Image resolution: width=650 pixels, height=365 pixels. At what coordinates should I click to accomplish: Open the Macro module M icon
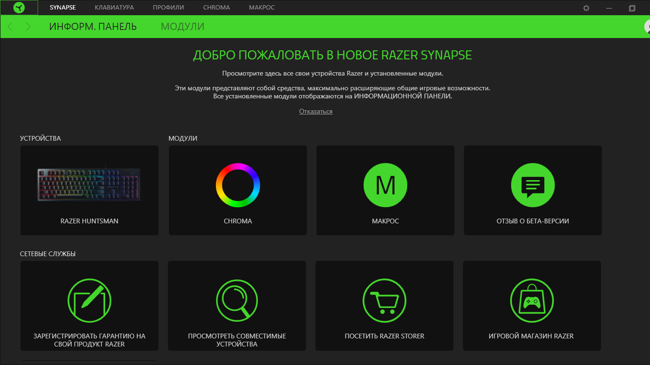[385, 185]
